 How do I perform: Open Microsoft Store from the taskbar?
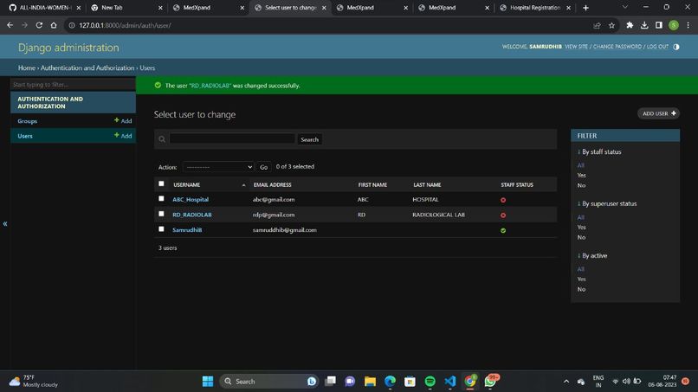pyautogui.click(x=410, y=382)
